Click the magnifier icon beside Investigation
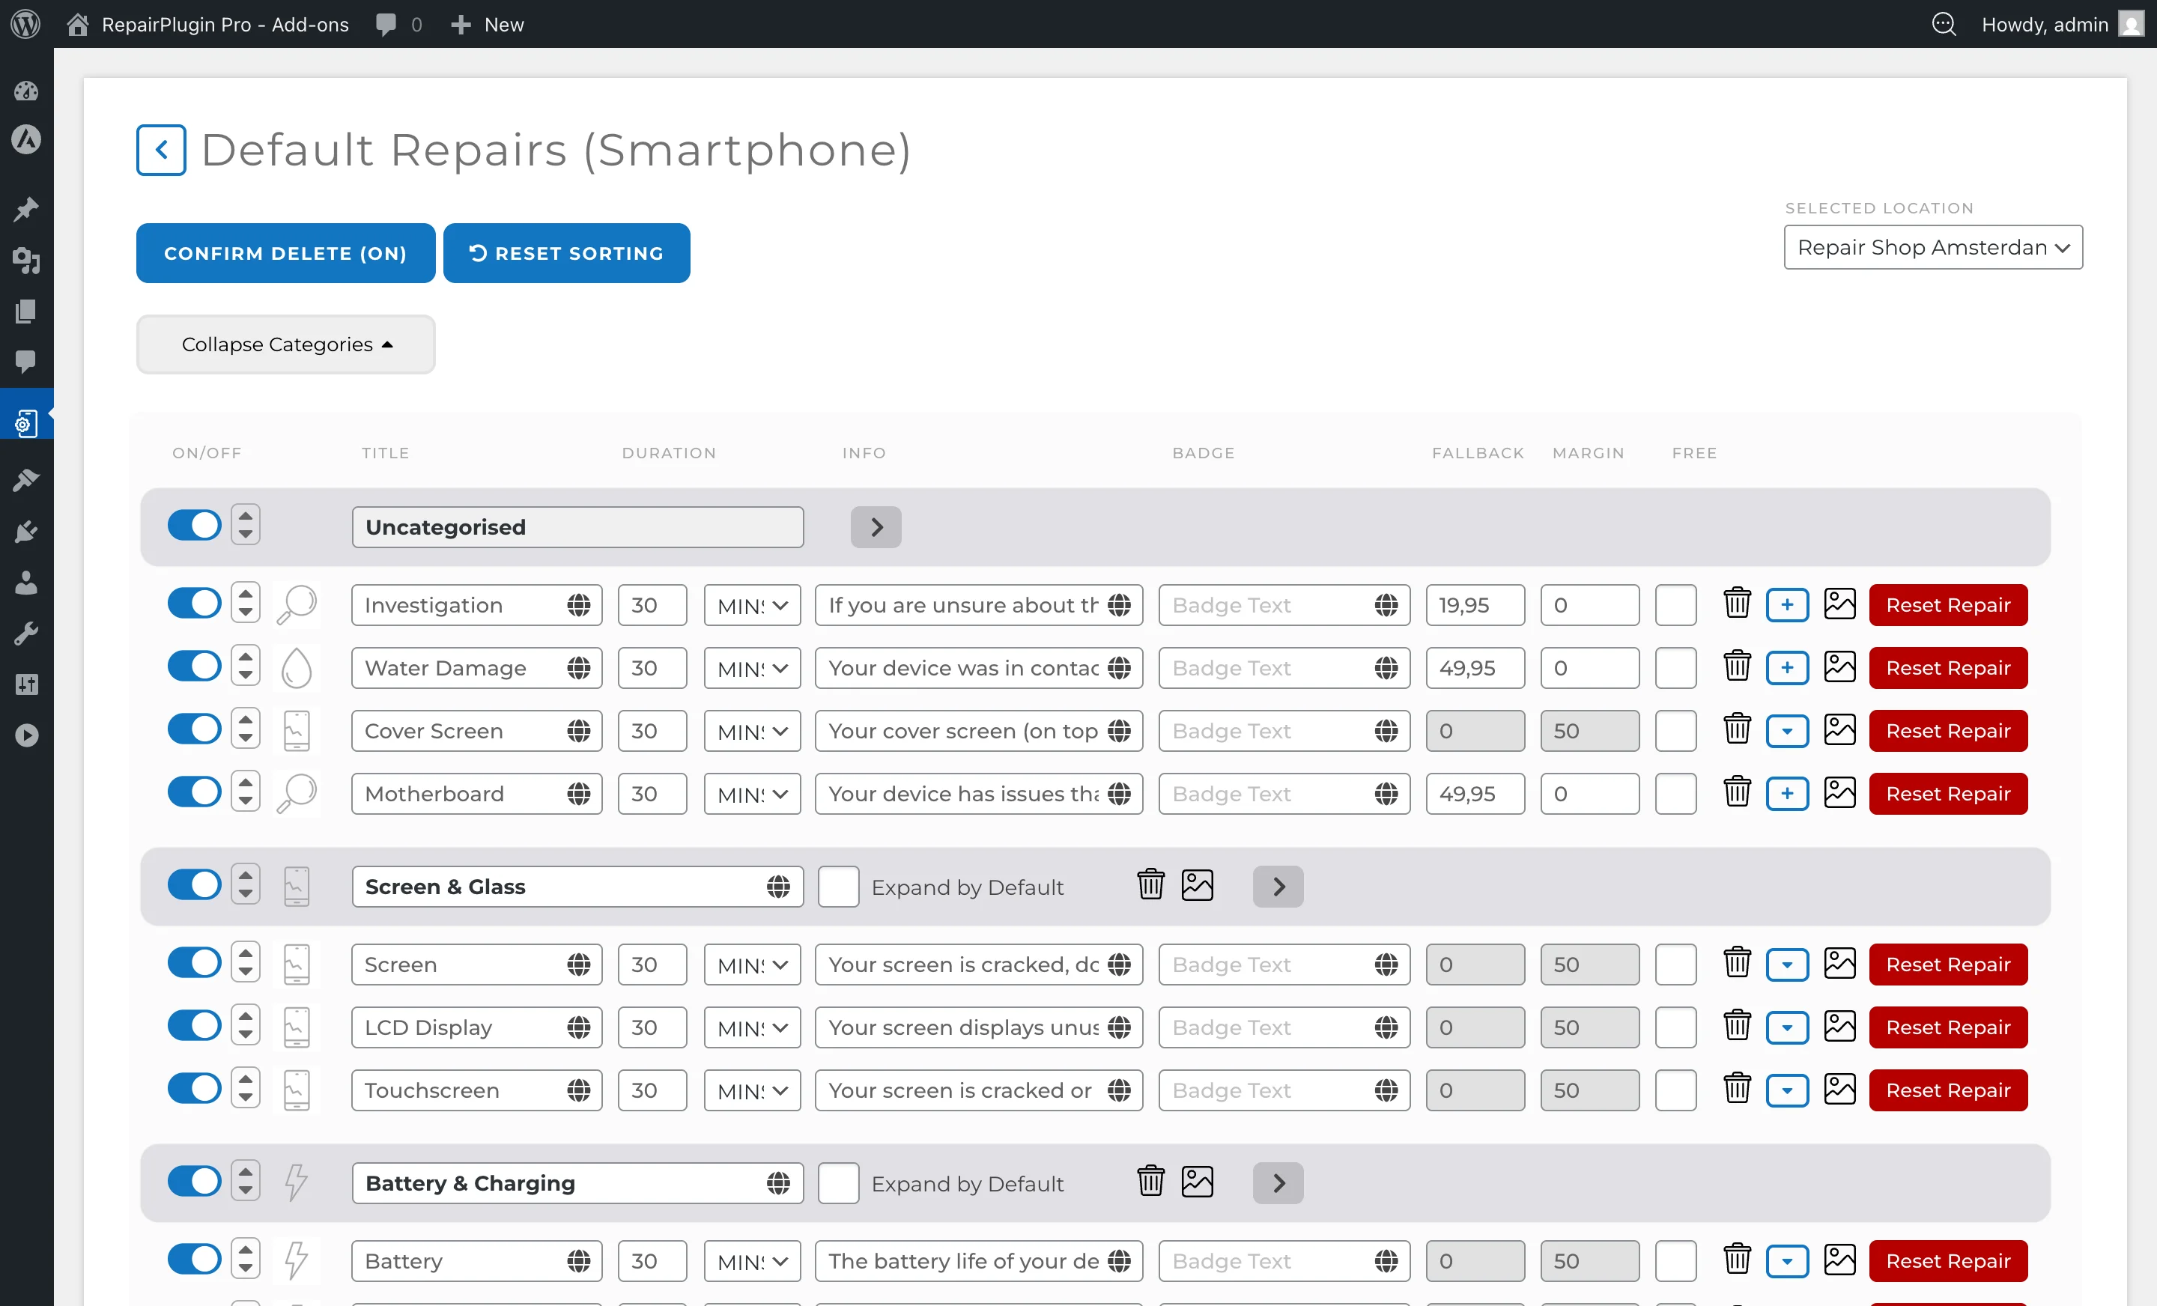The image size is (2157, 1306). (297, 604)
